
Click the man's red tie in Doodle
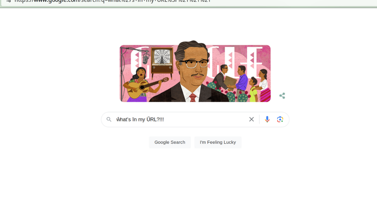tap(193, 97)
